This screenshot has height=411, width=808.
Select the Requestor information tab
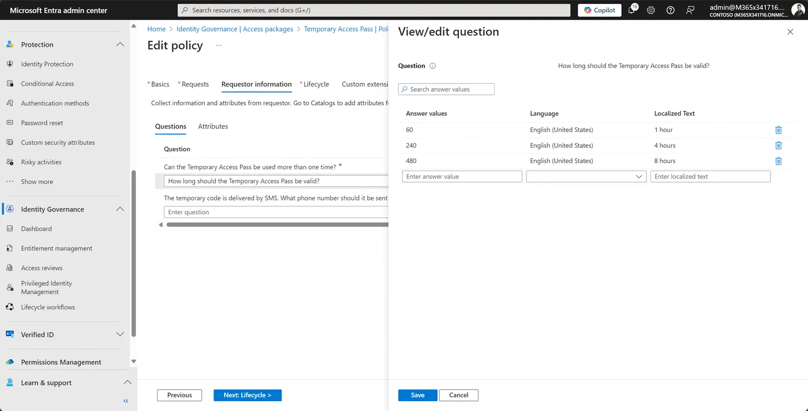pos(256,84)
